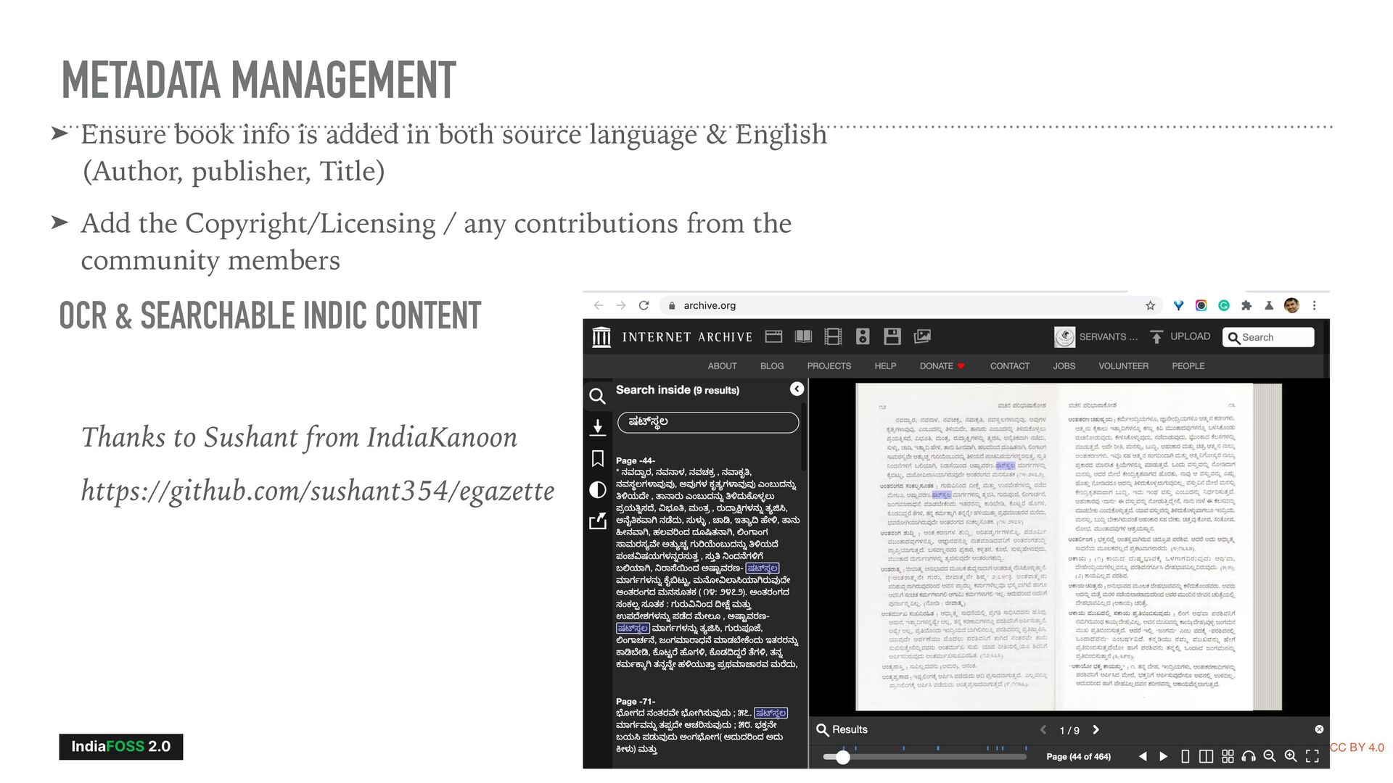Open the Software floppy disk icon
Screen dimensions: 1393x783
pyautogui.click(x=892, y=336)
